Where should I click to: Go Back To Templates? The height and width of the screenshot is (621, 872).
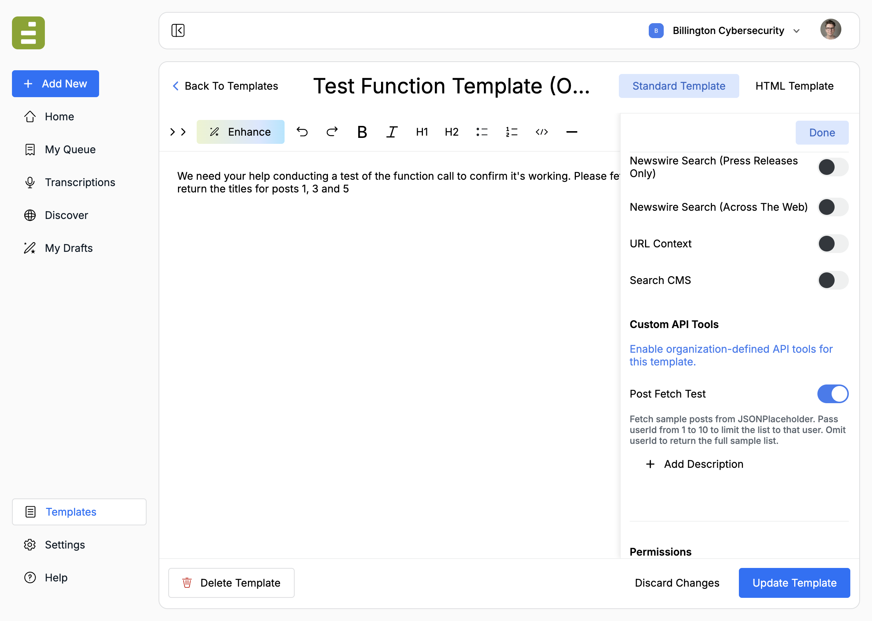click(225, 86)
